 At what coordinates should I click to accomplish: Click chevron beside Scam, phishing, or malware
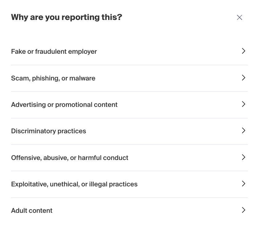pos(243,78)
